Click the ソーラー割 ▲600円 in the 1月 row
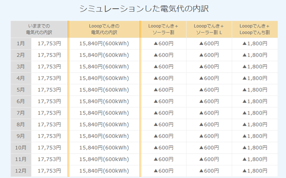Viewport: 286px width, 178px height. tap(164, 44)
